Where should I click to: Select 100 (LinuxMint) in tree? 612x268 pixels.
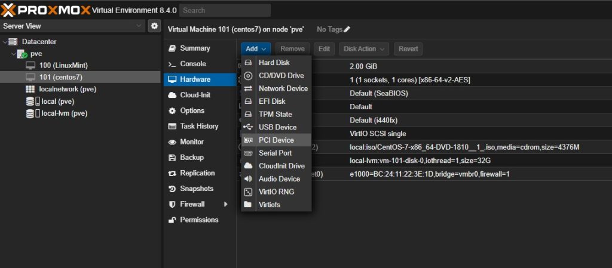(x=81, y=66)
